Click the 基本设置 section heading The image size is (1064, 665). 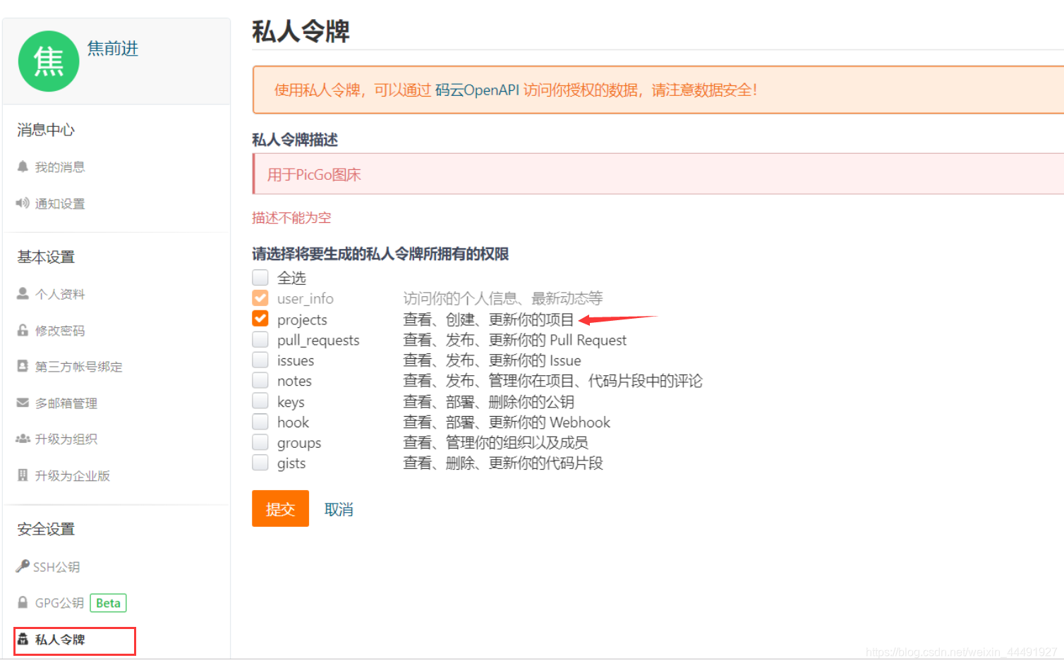click(x=46, y=257)
